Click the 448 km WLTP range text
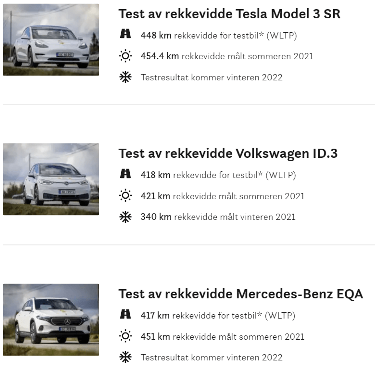 [x=218, y=35]
